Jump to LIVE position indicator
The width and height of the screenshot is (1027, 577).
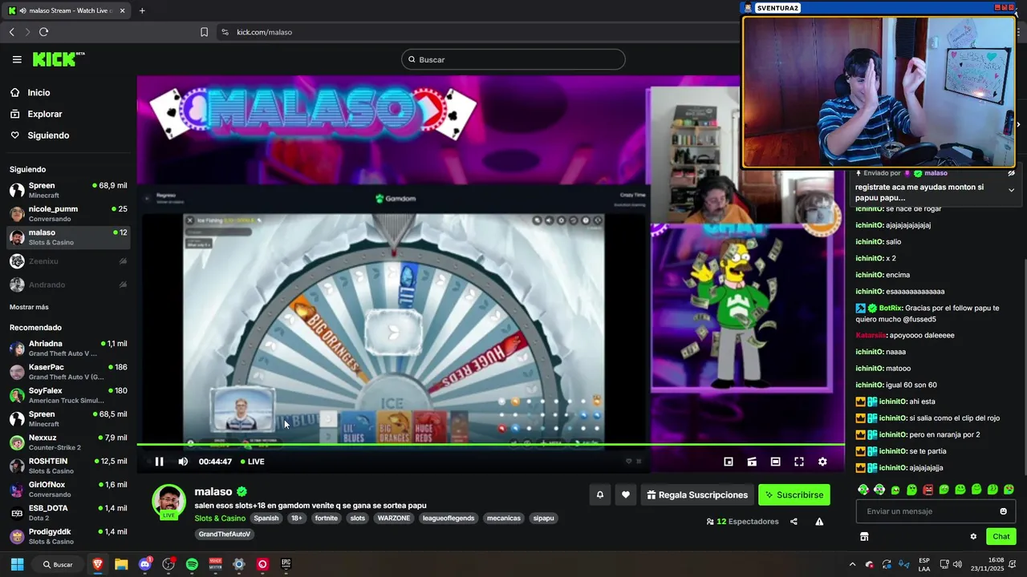pos(253,462)
